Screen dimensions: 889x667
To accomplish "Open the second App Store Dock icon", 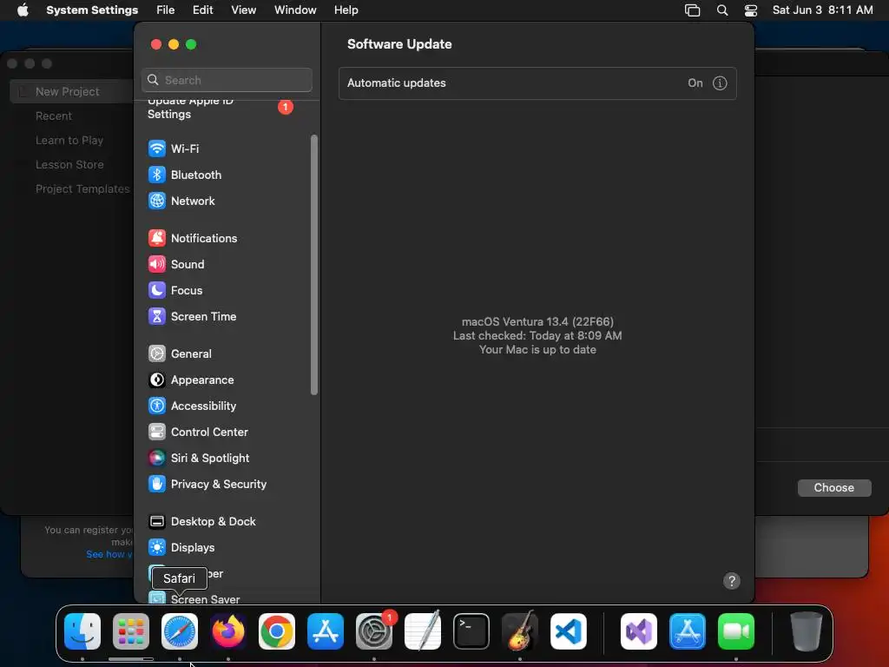I will [x=688, y=631].
